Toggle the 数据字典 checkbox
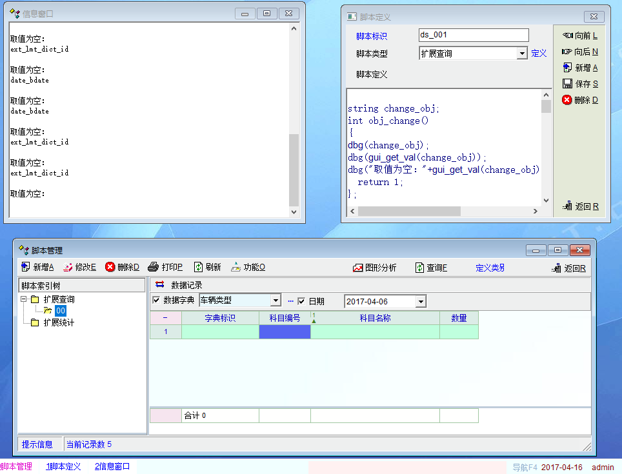 [156, 300]
